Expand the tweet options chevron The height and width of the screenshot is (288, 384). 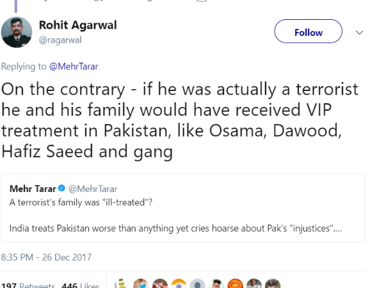click(360, 33)
